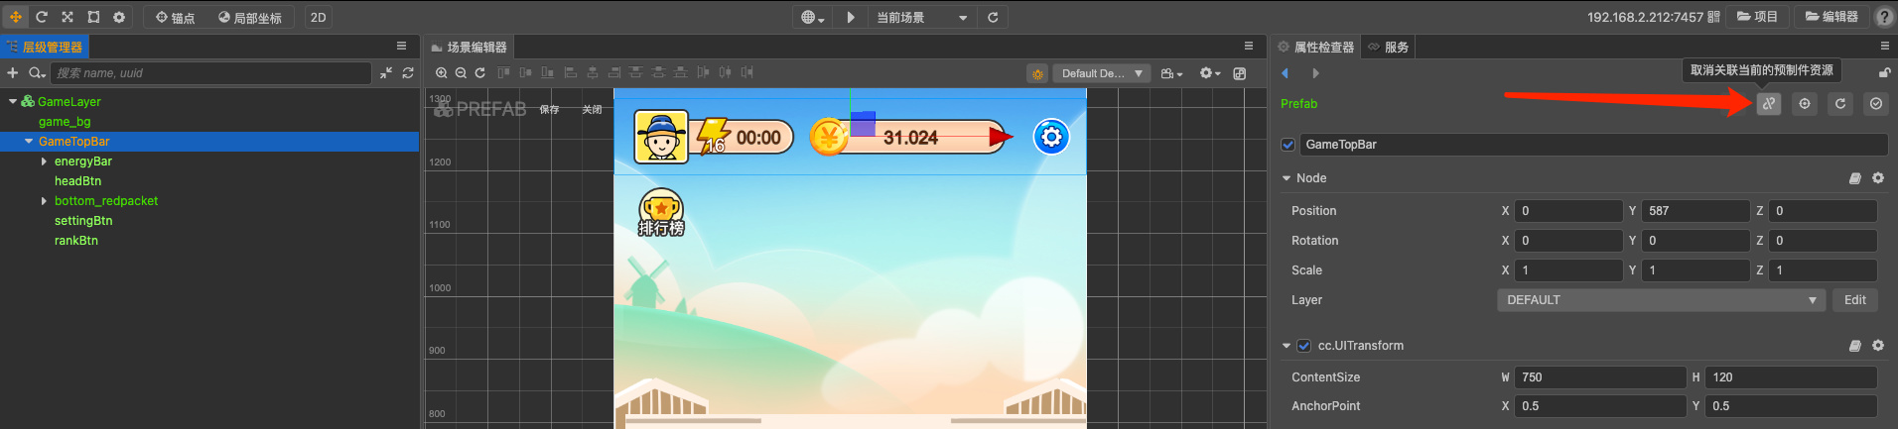Select the 层级管理器 hierarchy tab
Screen dimensions: 1898x429
(x=45, y=47)
